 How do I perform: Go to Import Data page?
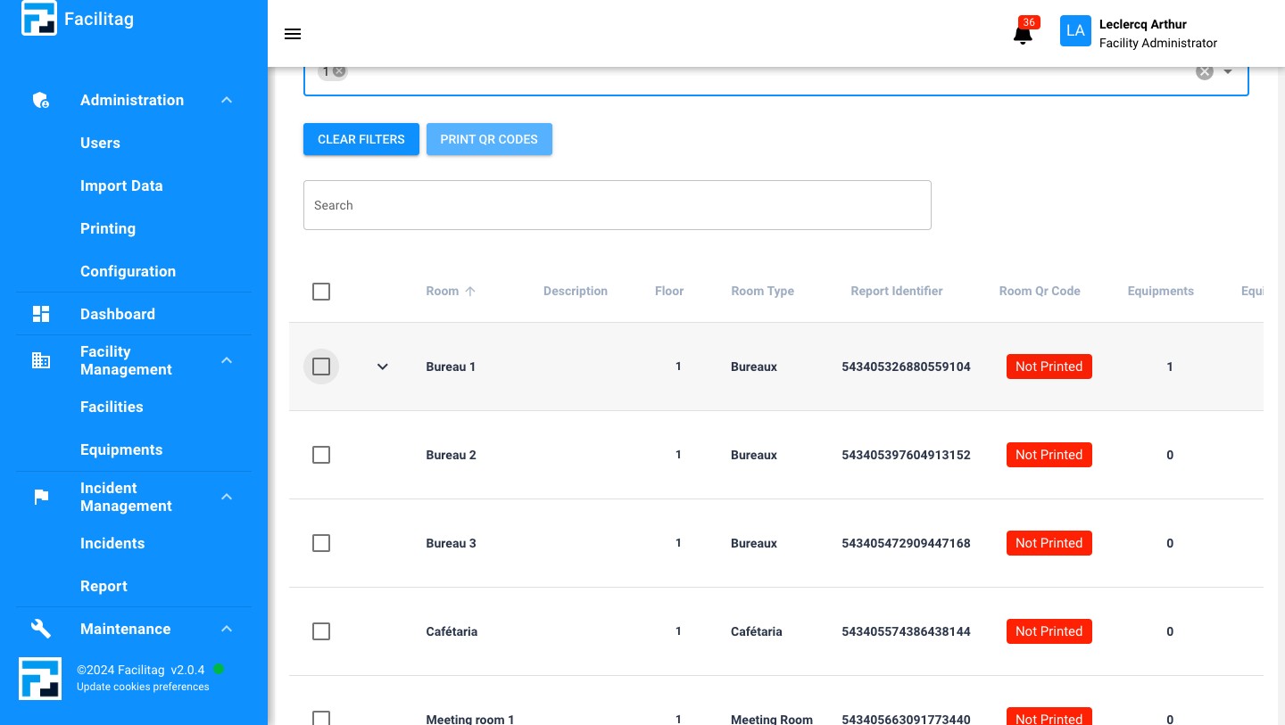click(121, 185)
